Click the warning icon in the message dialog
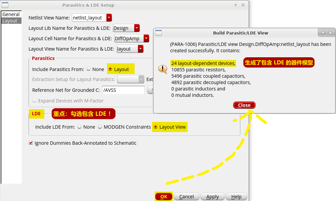This screenshot has width=336, height=201. click(x=162, y=69)
